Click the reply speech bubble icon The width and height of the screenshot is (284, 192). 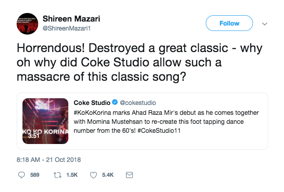21,176
